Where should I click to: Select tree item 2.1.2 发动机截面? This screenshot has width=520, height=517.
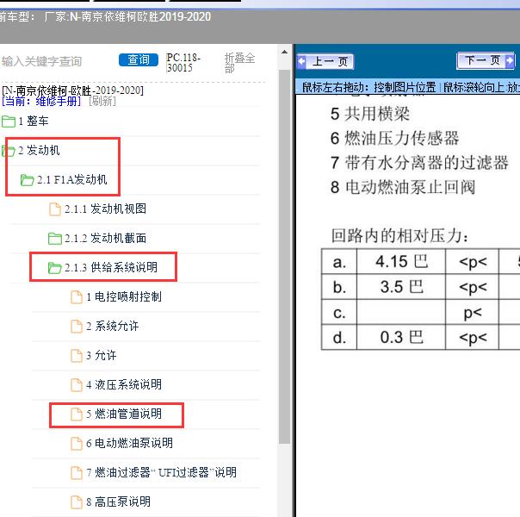tap(105, 239)
